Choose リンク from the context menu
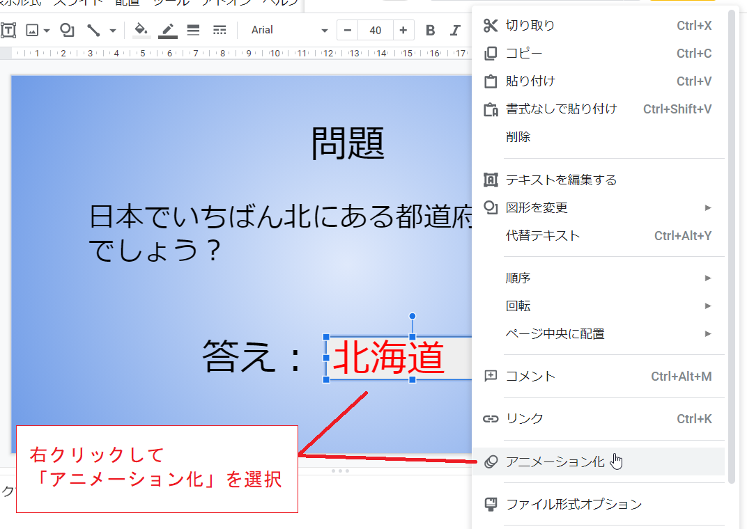Image resolution: width=747 pixels, height=529 pixels. click(598, 418)
